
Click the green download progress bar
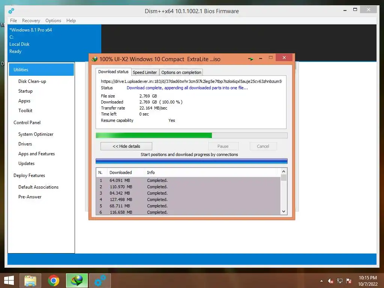[x=192, y=135]
